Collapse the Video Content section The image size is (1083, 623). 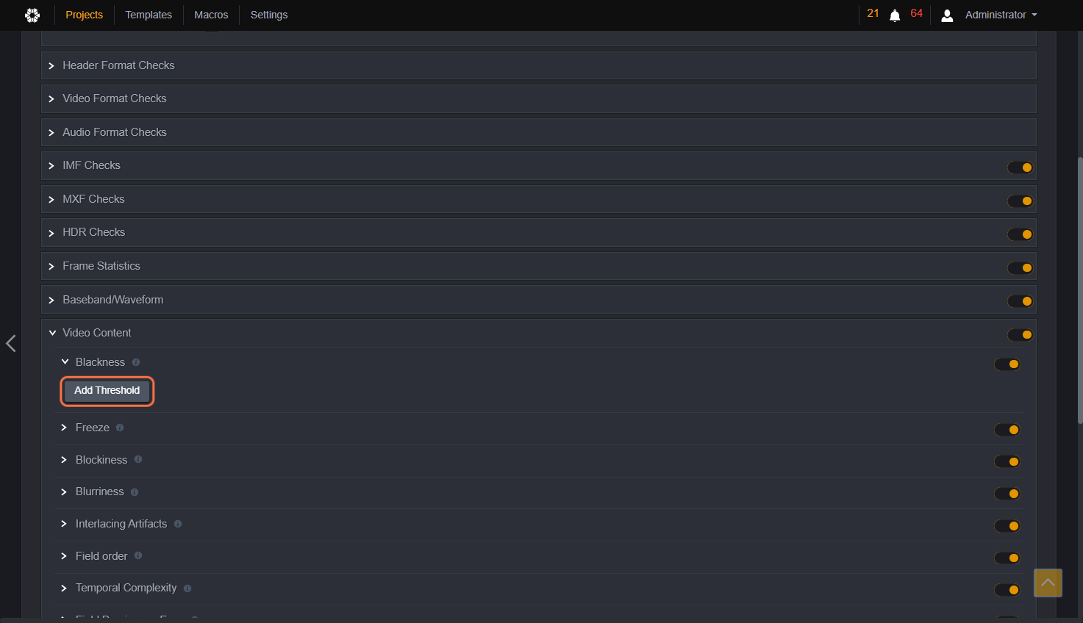(x=52, y=333)
